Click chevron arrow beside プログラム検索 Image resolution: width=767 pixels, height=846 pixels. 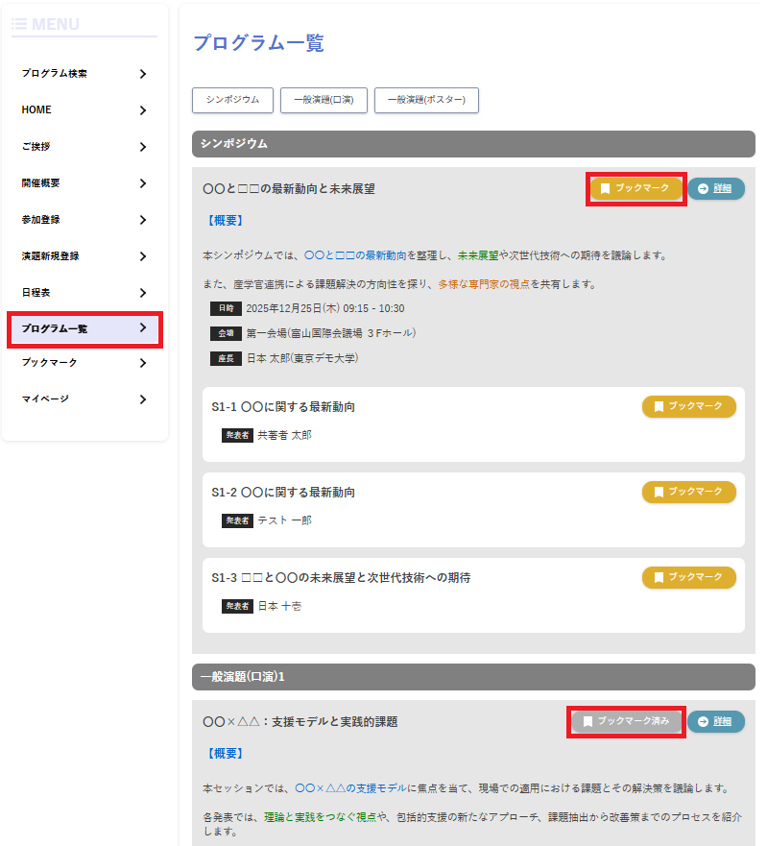(x=142, y=74)
